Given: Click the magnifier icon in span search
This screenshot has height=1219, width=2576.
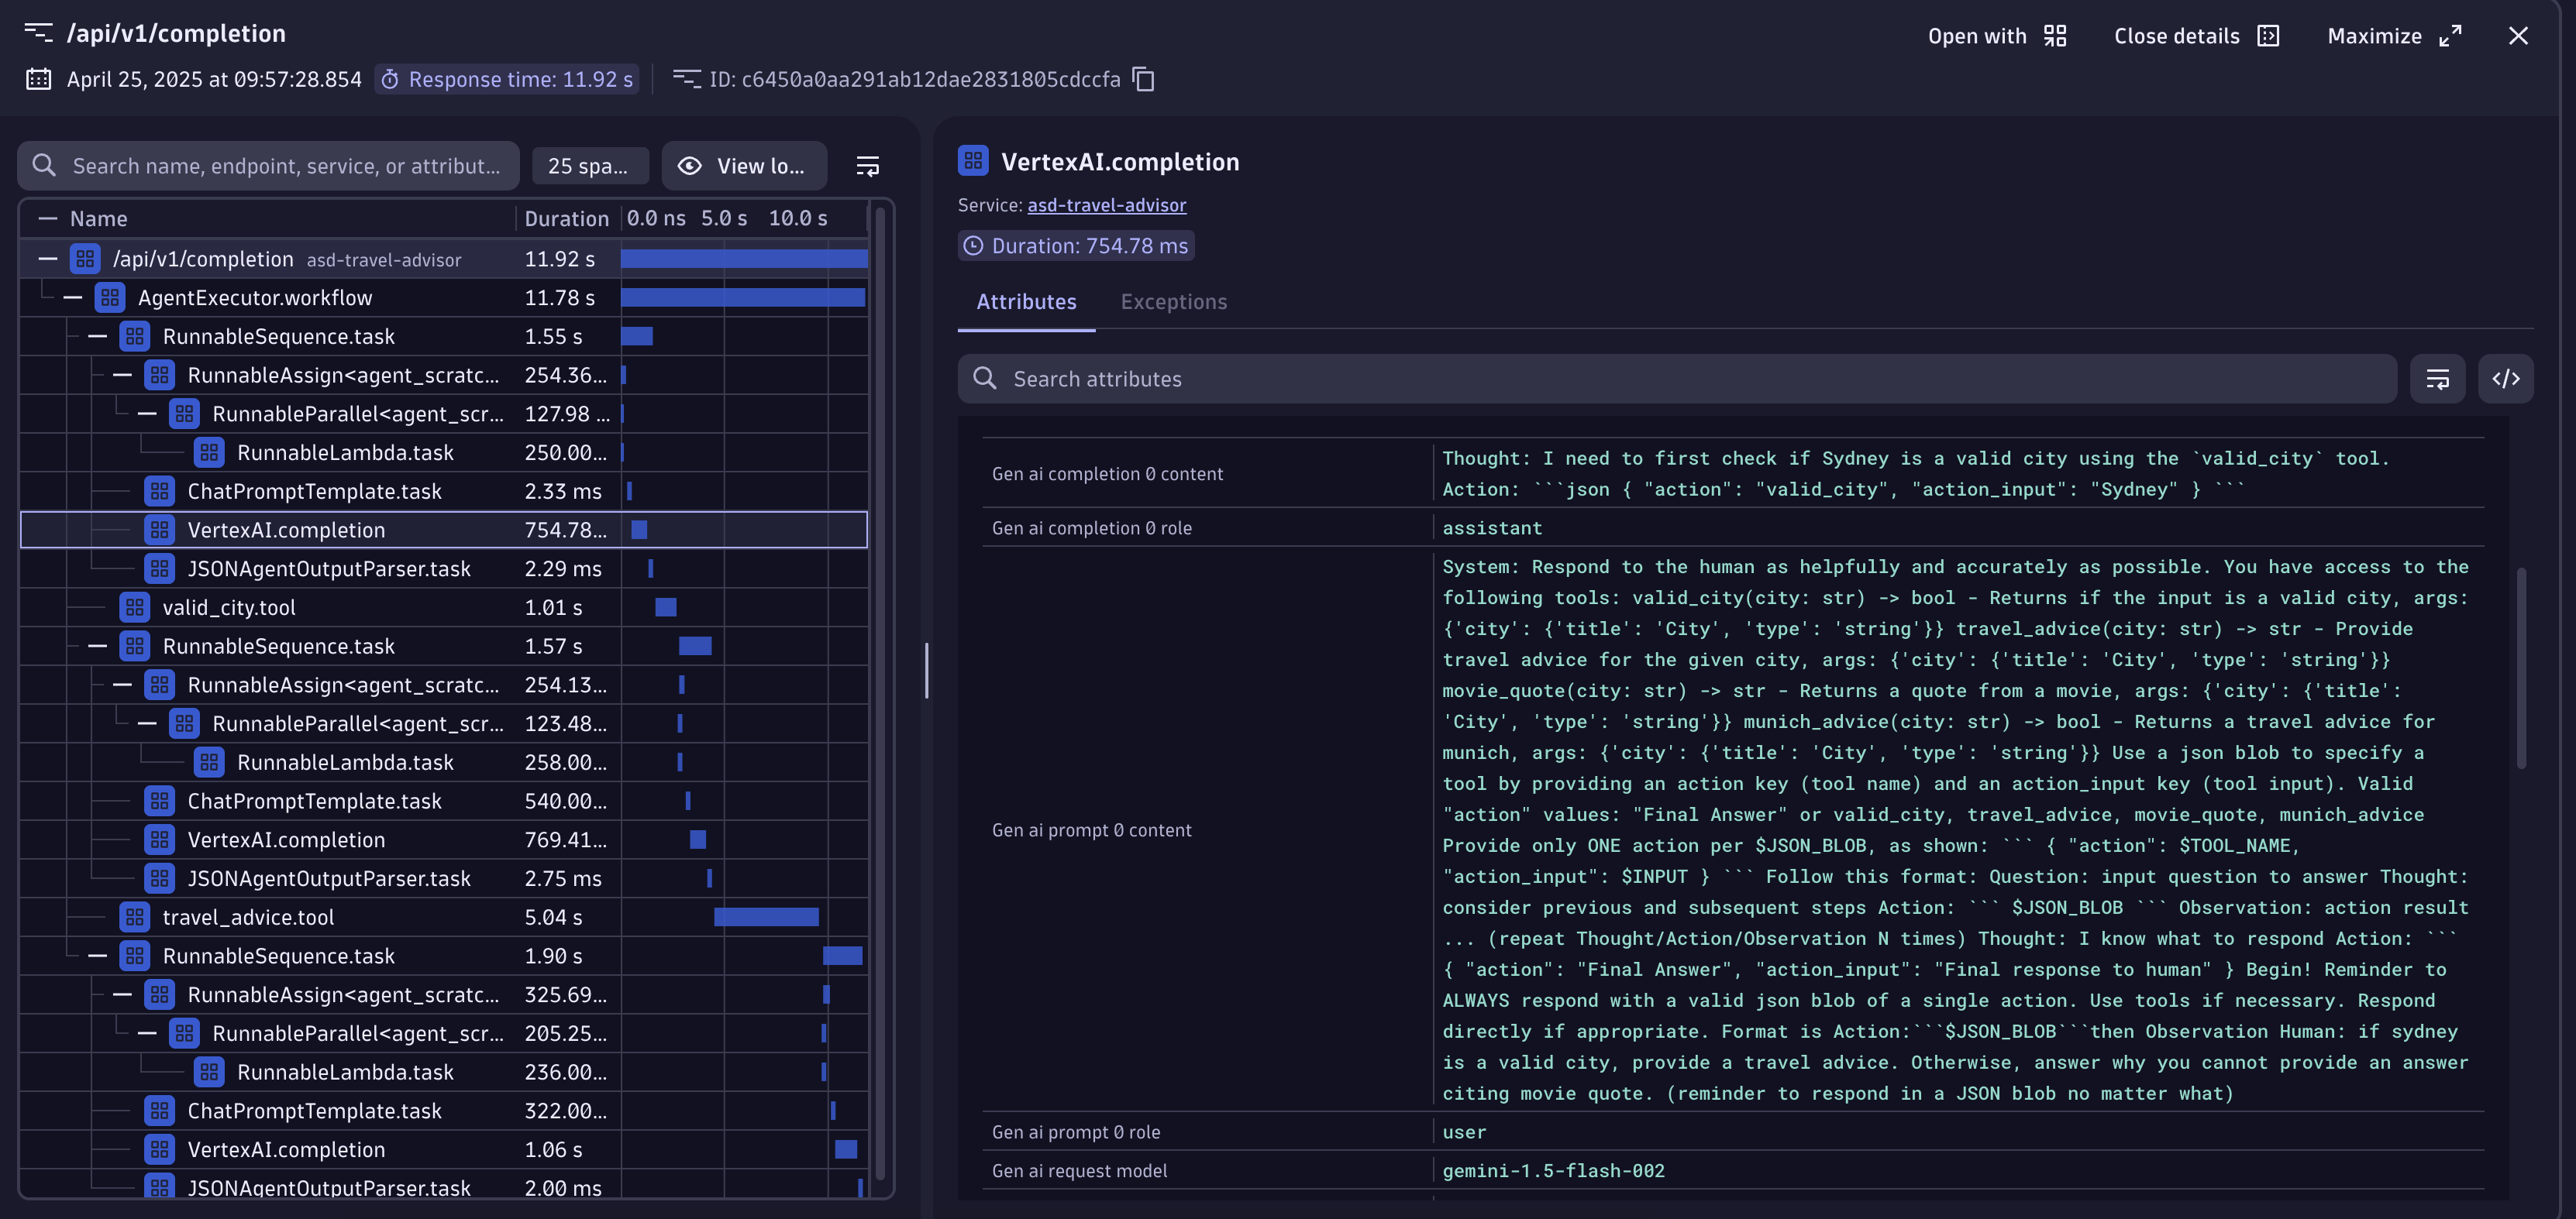Looking at the screenshot, I should pos(44,166).
